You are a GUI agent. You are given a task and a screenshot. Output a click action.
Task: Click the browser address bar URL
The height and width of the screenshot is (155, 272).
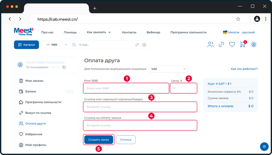click(57, 19)
